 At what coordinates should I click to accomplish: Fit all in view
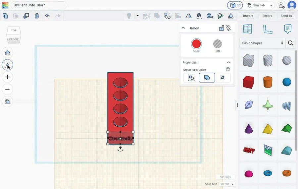click(7, 65)
